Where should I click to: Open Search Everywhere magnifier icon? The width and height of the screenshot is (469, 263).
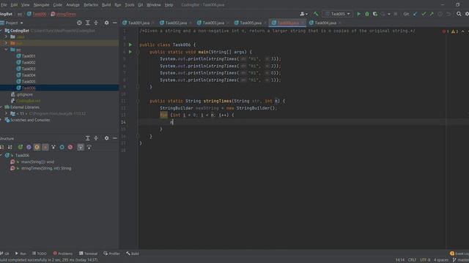pos(459,14)
